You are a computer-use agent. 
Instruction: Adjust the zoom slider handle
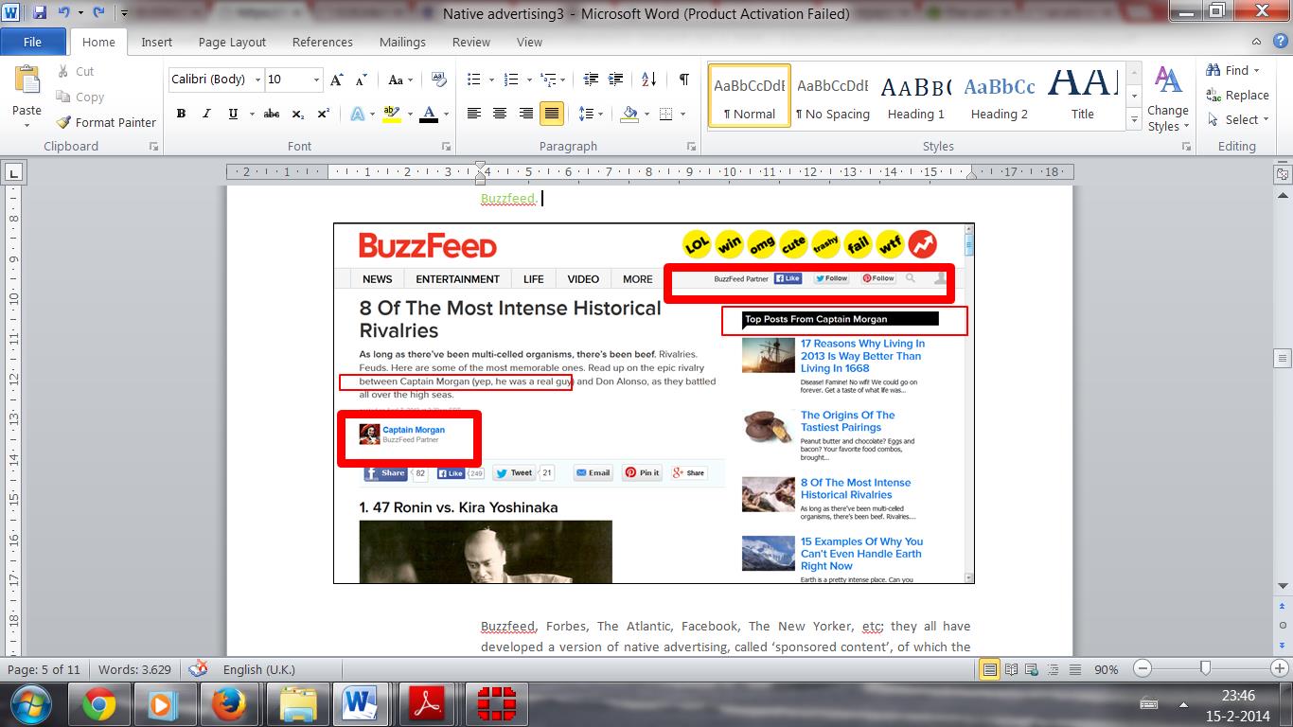click(x=1205, y=668)
